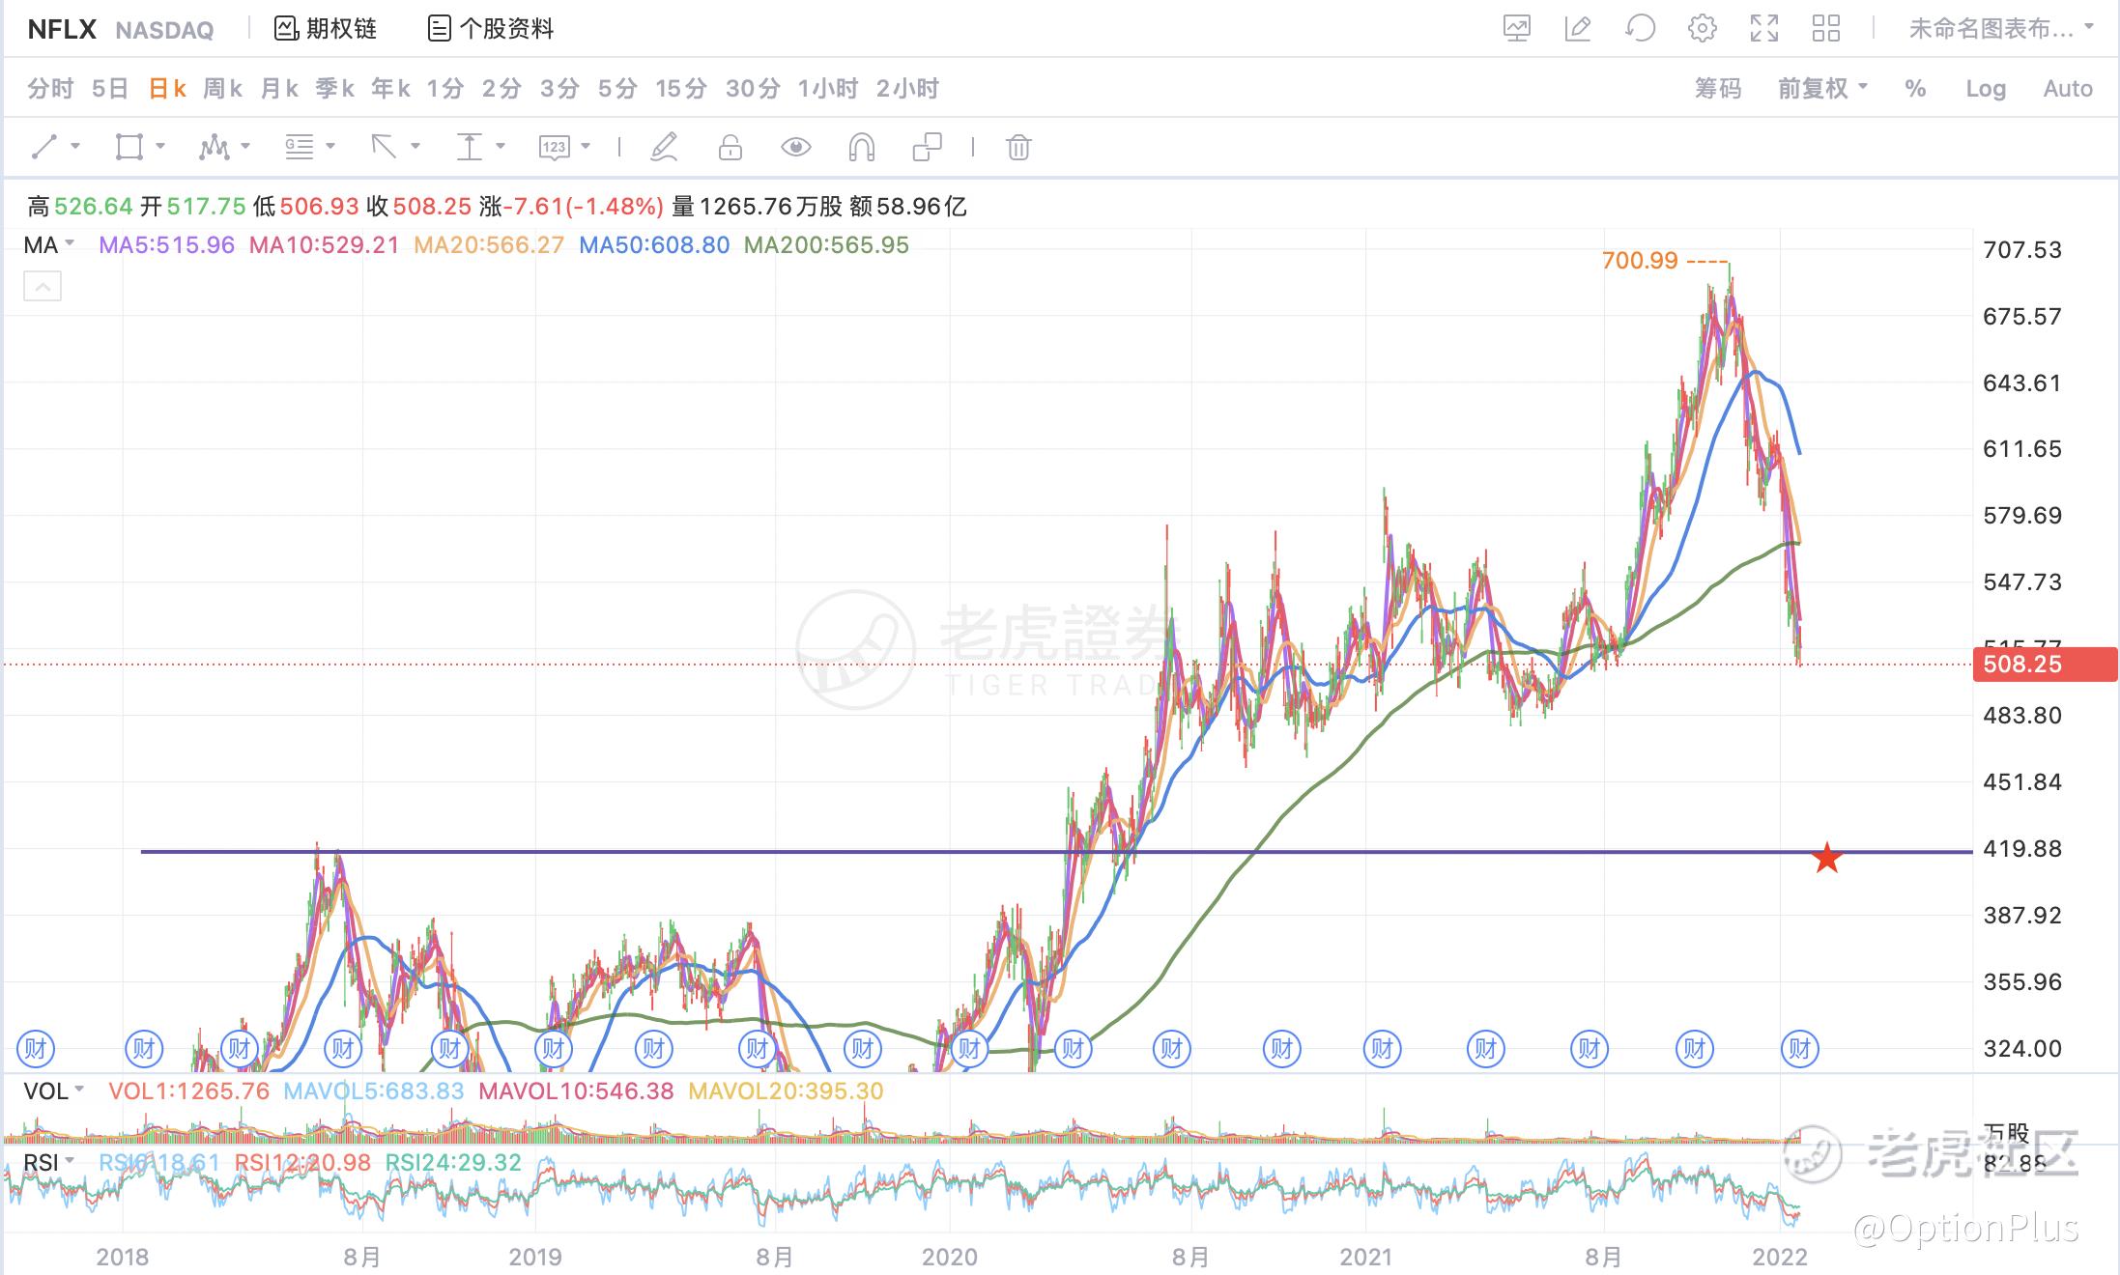Click the NFLX ticker symbol
The image size is (2120, 1275).
click(62, 29)
